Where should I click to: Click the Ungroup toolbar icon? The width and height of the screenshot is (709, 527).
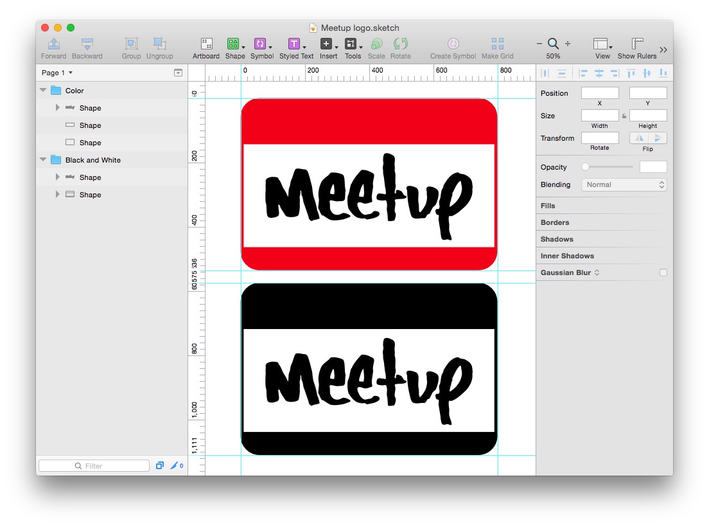pos(160,44)
